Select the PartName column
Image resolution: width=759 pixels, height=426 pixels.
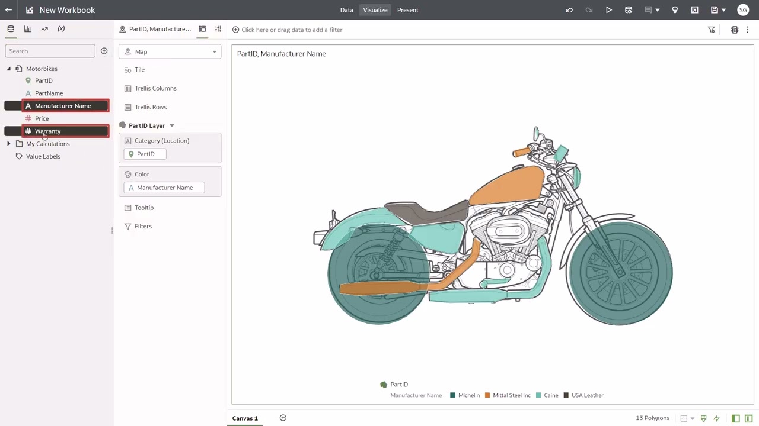pyautogui.click(x=49, y=93)
